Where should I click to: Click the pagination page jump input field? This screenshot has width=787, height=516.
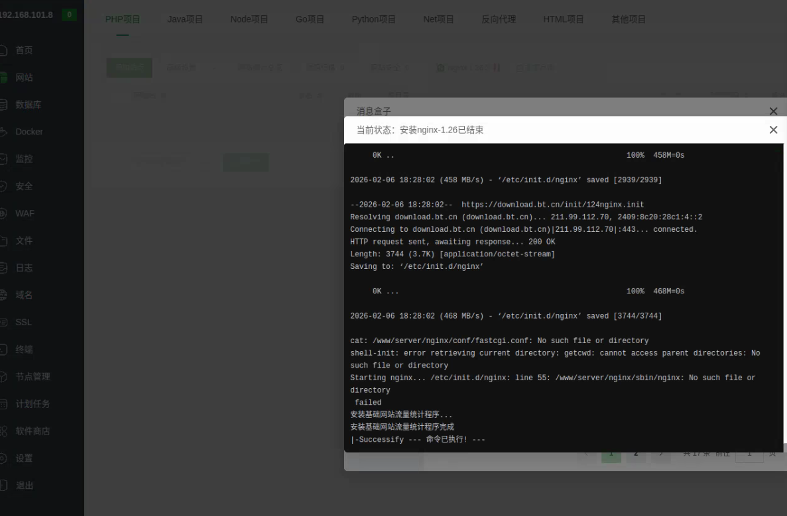coord(749,454)
